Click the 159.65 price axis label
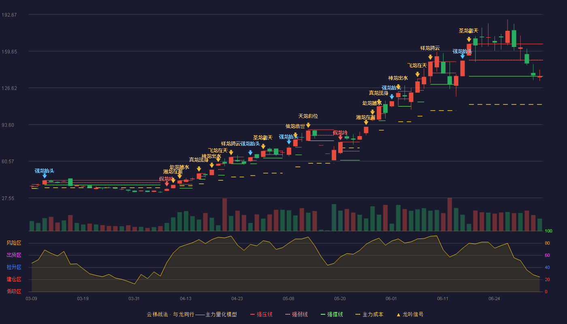 click(x=9, y=52)
